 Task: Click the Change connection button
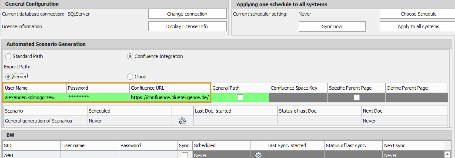[187, 14]
